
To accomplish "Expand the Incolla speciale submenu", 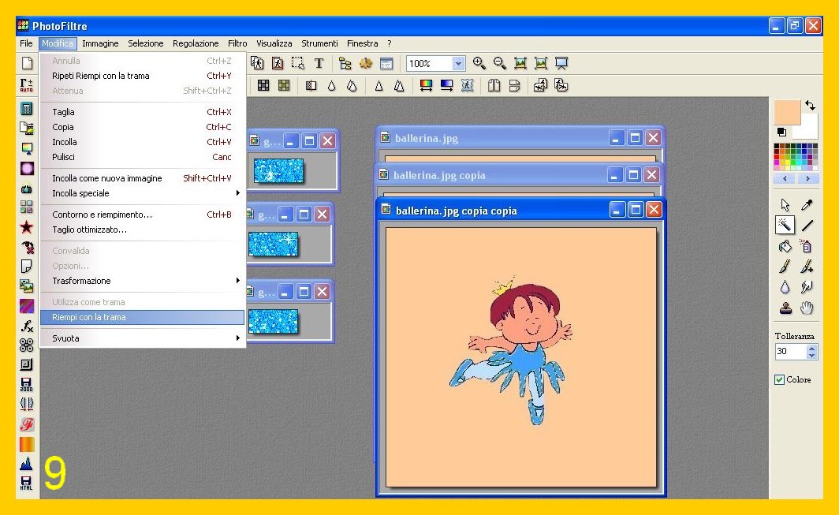I will 146,193.
